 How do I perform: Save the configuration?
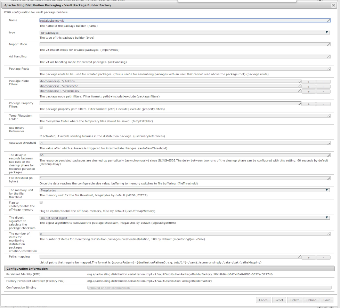click(327, 300)
